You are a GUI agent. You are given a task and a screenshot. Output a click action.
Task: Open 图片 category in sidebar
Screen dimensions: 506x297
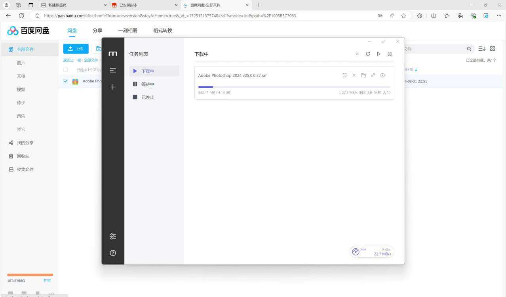coord(21,63)
